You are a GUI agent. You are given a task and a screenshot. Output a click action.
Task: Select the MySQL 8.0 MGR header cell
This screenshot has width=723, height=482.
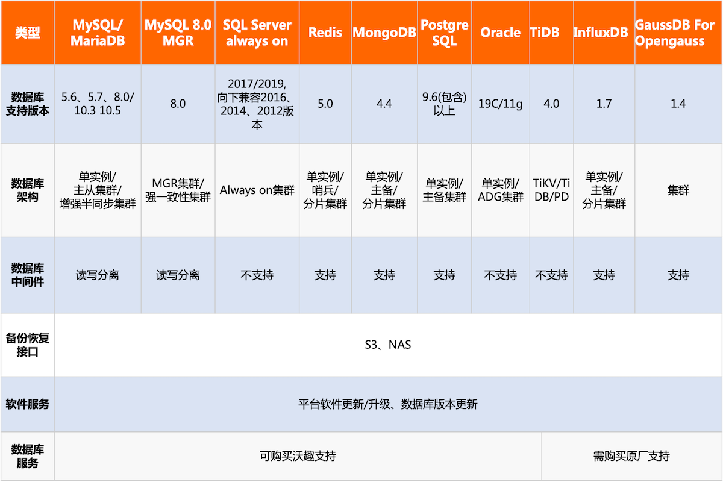point(178,33)
